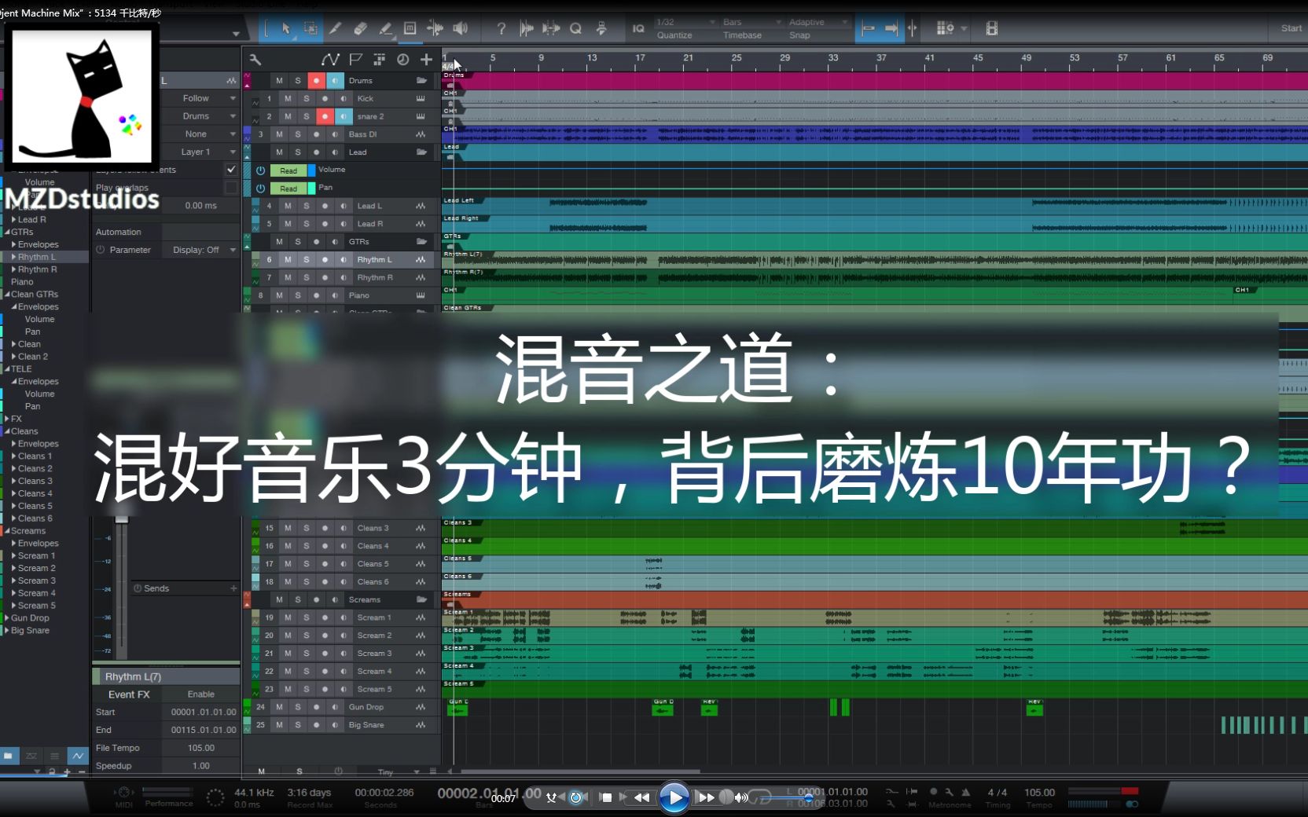Click Start button at top right
The image size is (1308, 817).
1291,28
